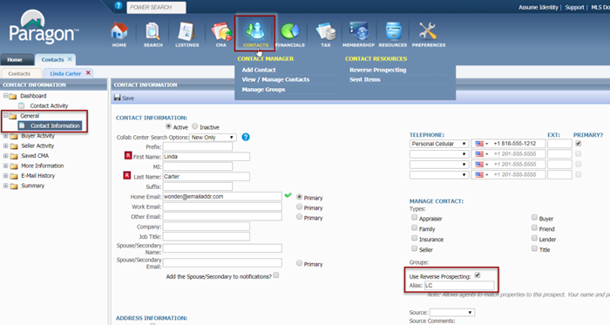Open Collab Center Search Options dropdown
The height and width of the screenshot is (325, 610).
click(x=213, y=137)
